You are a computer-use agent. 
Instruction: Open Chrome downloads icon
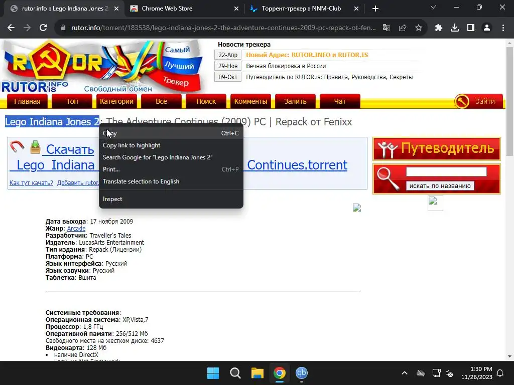(x=455, y=28)
